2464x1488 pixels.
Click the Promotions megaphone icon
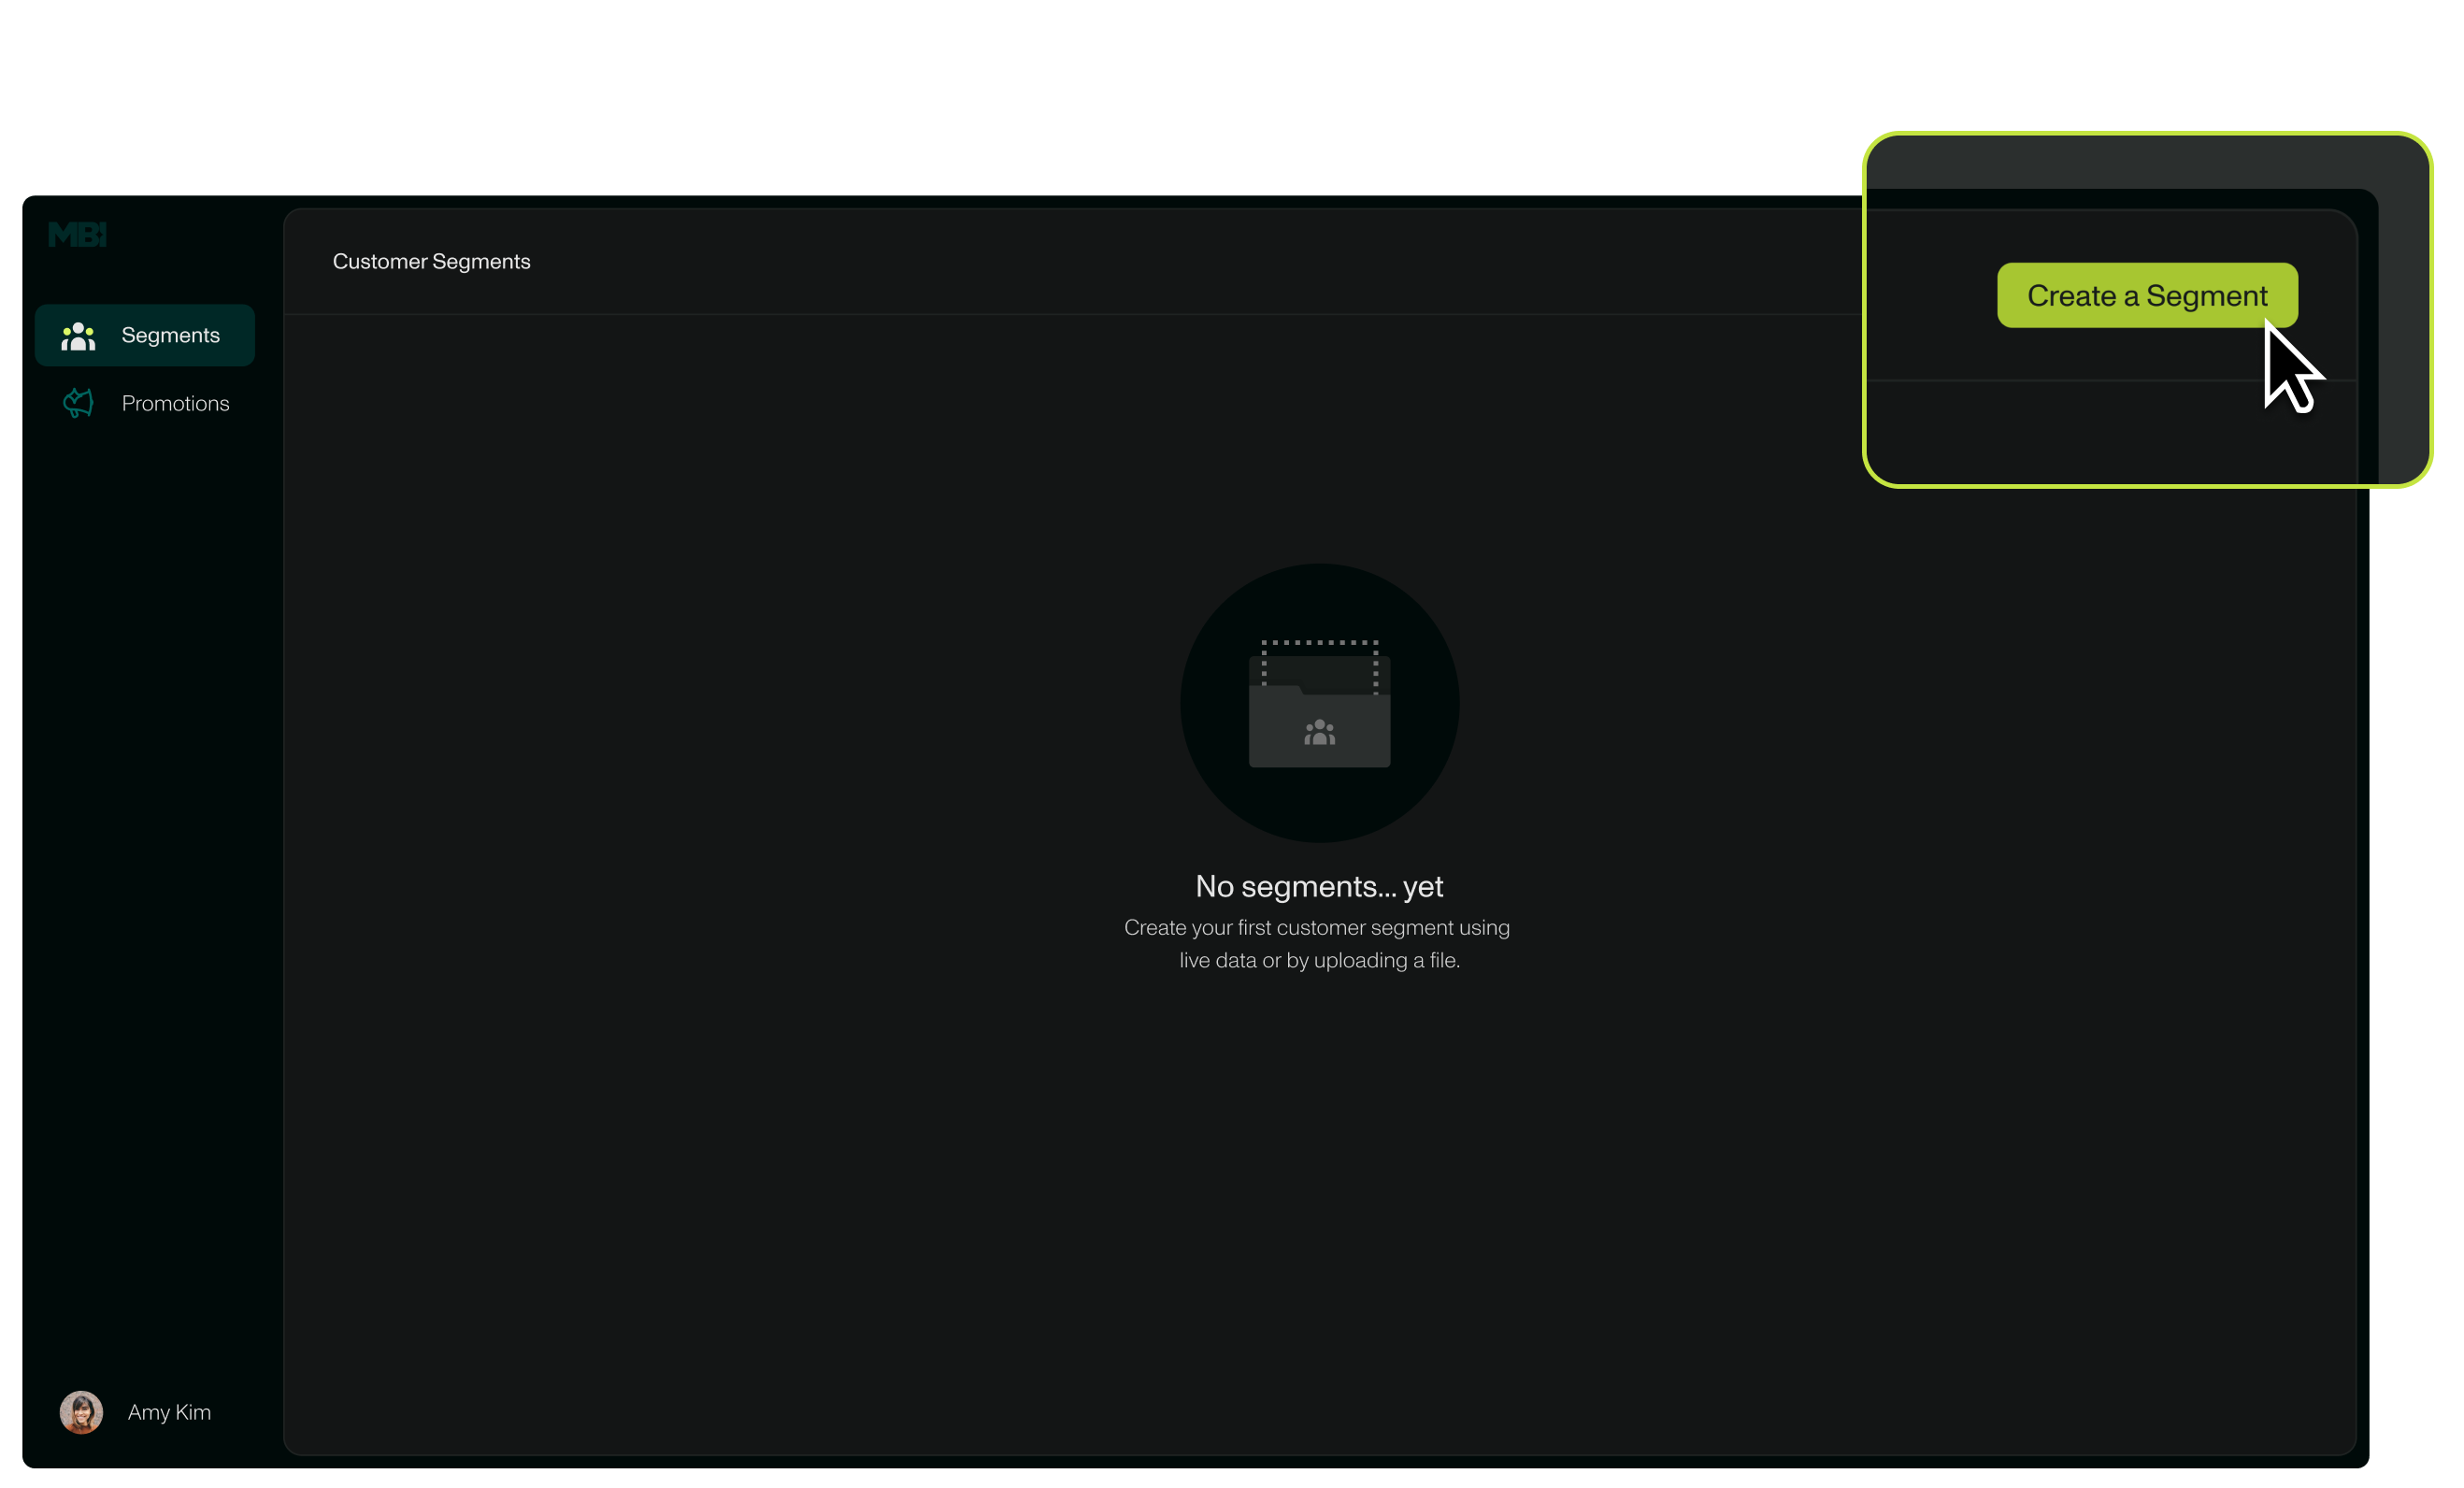click(x=78, y=403)
